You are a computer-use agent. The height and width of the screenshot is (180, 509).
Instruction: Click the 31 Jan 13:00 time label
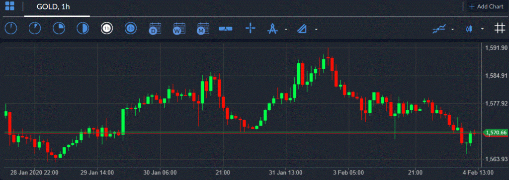(x=286, y=172)
